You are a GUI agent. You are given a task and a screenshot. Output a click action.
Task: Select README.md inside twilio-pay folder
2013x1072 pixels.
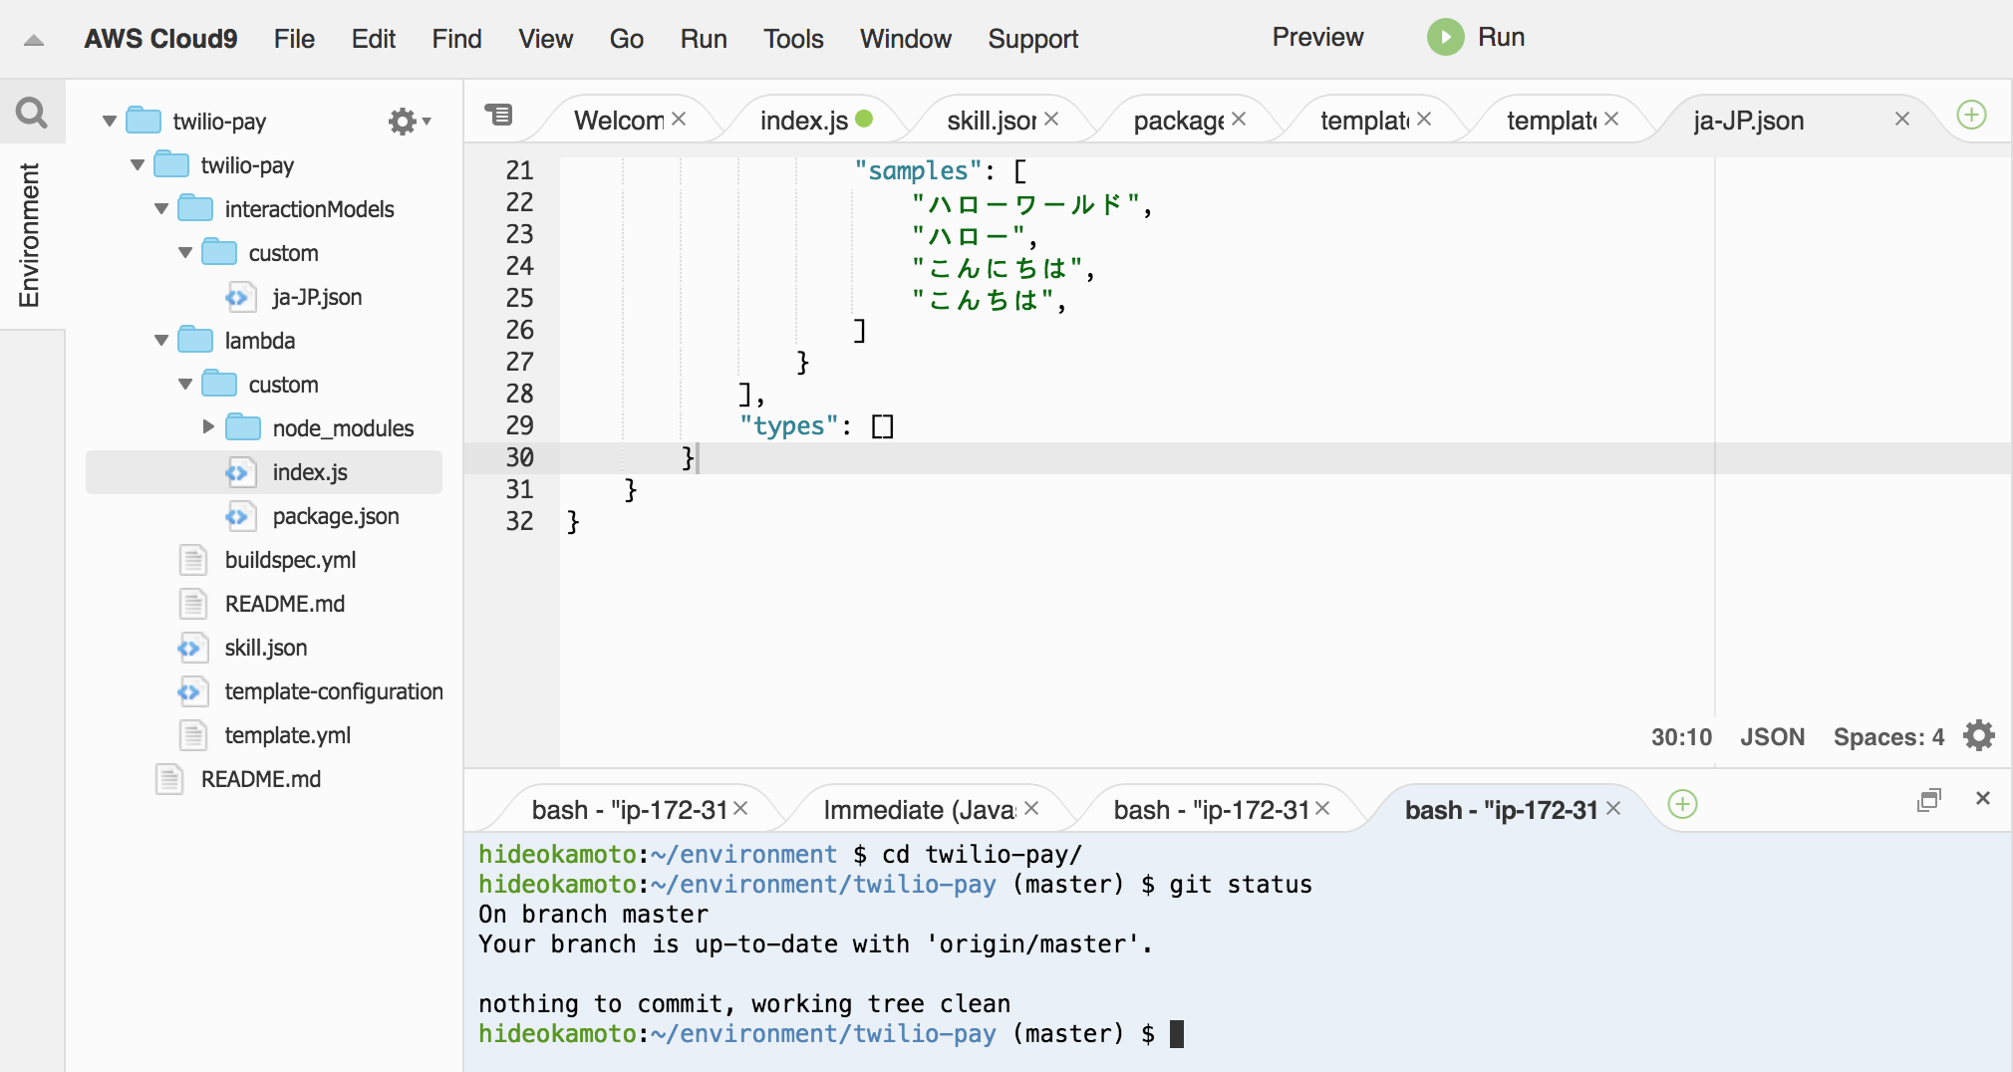[x=284, y=604]
